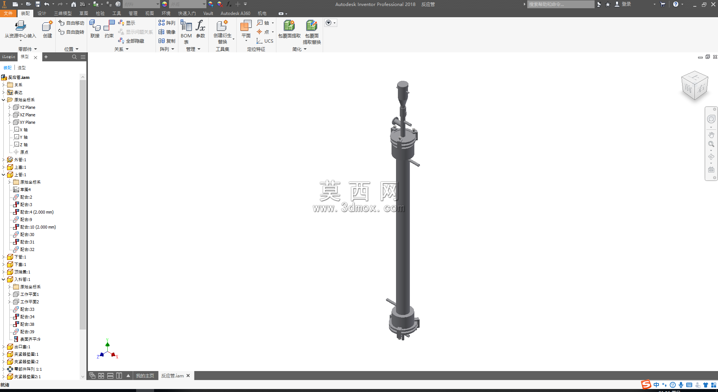Image resolution: width=718 pixels, height=392 pixels.
Task: Click the Home view icon in quick access toolbar
Action: pyautogui.click(x=74, y=4)
